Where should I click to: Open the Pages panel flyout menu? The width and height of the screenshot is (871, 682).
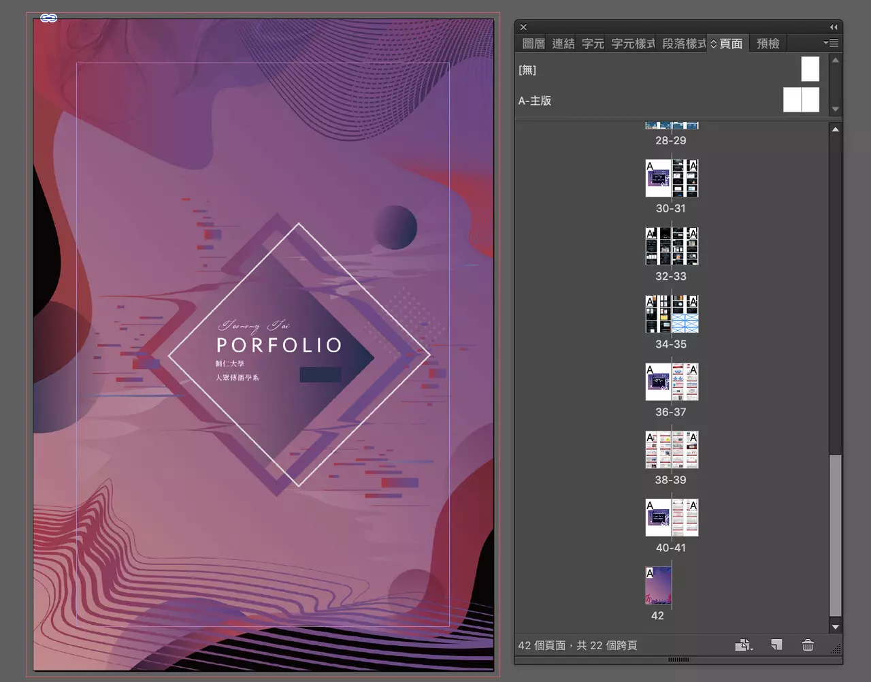pos(831,43)
